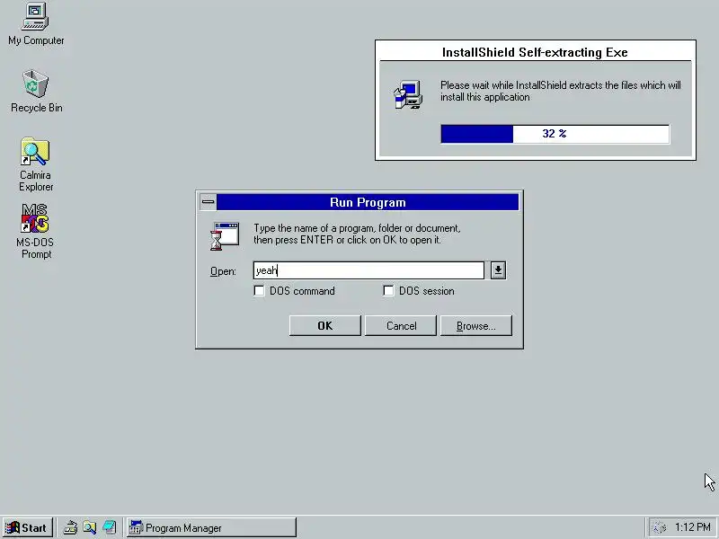Click the Start button

pos(28,528)
